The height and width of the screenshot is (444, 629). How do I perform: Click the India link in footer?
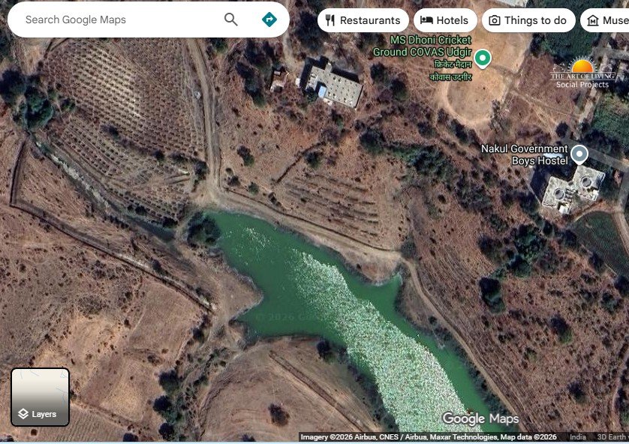(578, 436)
